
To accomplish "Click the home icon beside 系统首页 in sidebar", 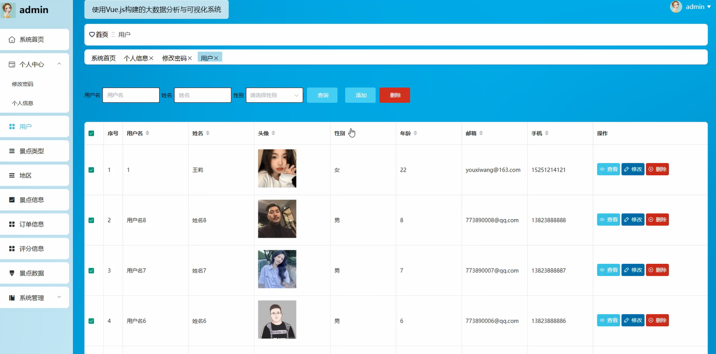I will (12, 40).
